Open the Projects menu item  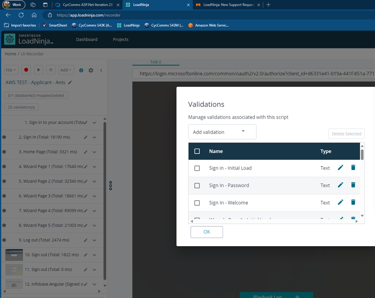pos(120,39)
